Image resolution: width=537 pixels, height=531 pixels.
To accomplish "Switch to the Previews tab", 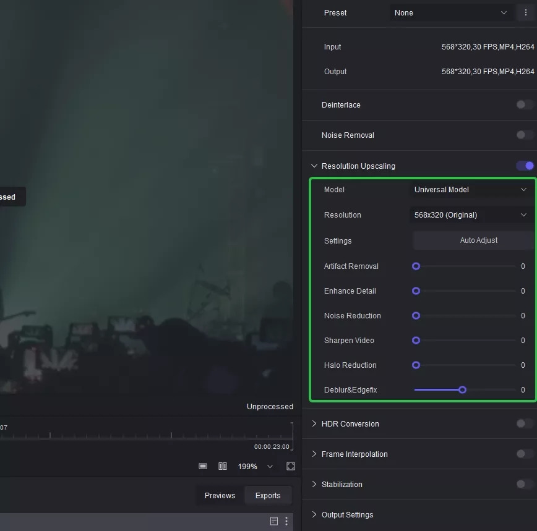I will (x=220, y=495).
